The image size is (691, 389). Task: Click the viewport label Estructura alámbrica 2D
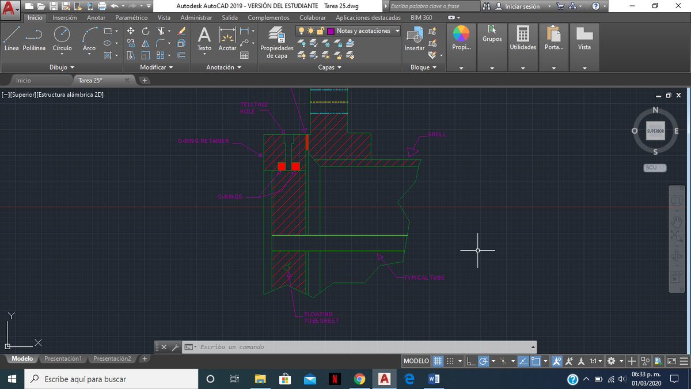click(70, 95)
